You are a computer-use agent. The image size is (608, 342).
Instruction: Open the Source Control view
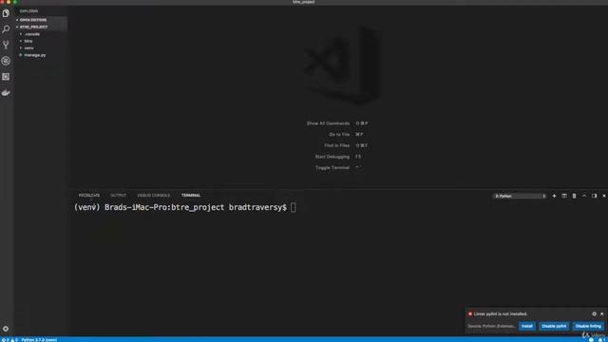tap(6, 45)
